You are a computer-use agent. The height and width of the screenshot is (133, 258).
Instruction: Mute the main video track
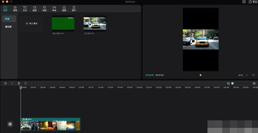tap(10, 124)
